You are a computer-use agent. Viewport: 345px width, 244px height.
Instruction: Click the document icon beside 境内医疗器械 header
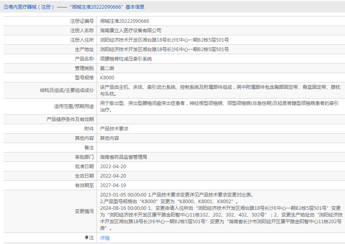pyautogui.click(x=6, y=7)
